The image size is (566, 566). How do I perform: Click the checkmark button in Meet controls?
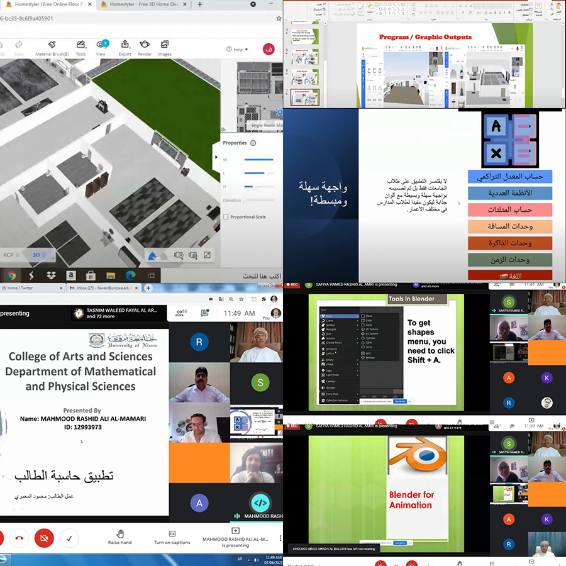(69, 538)
